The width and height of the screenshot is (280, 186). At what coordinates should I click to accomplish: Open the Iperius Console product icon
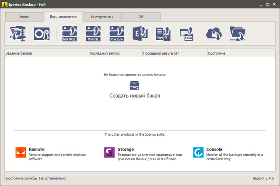click(198, 152)
